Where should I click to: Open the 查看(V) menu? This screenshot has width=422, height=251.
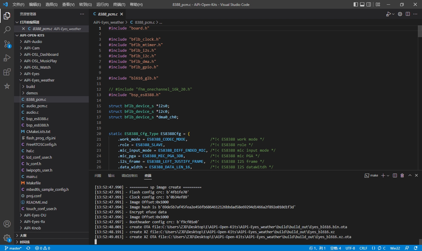[68, 4]
